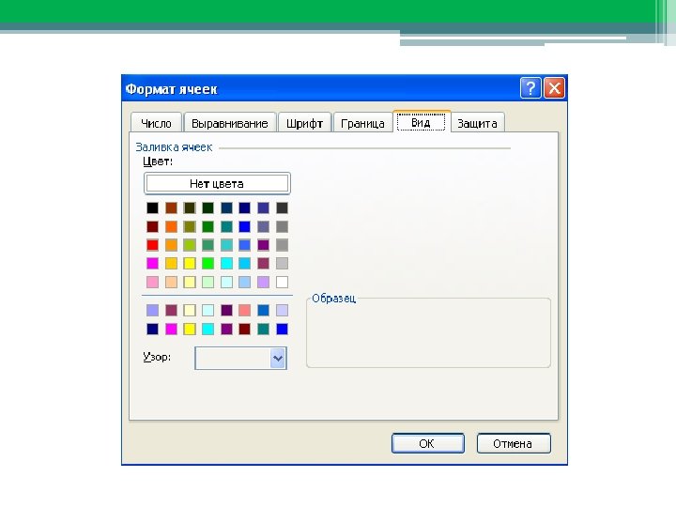676x507 pixels.
Task: Click the question mark help button
Action: click(530, 88)
